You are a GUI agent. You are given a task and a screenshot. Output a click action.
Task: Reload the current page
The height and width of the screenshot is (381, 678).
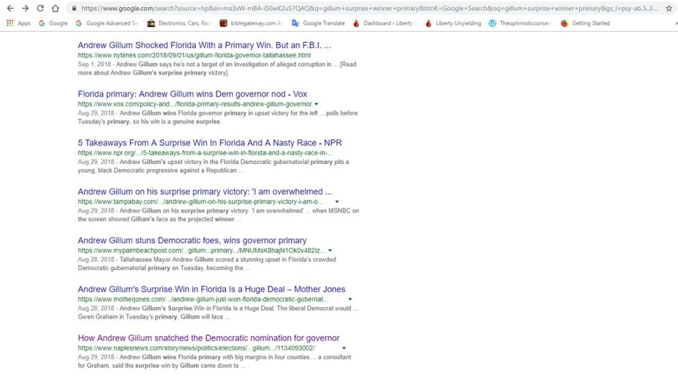[x=40, y=8]
